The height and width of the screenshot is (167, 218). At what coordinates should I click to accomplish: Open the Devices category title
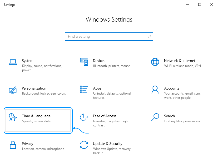pyautogui.click(x=99, y=61)
